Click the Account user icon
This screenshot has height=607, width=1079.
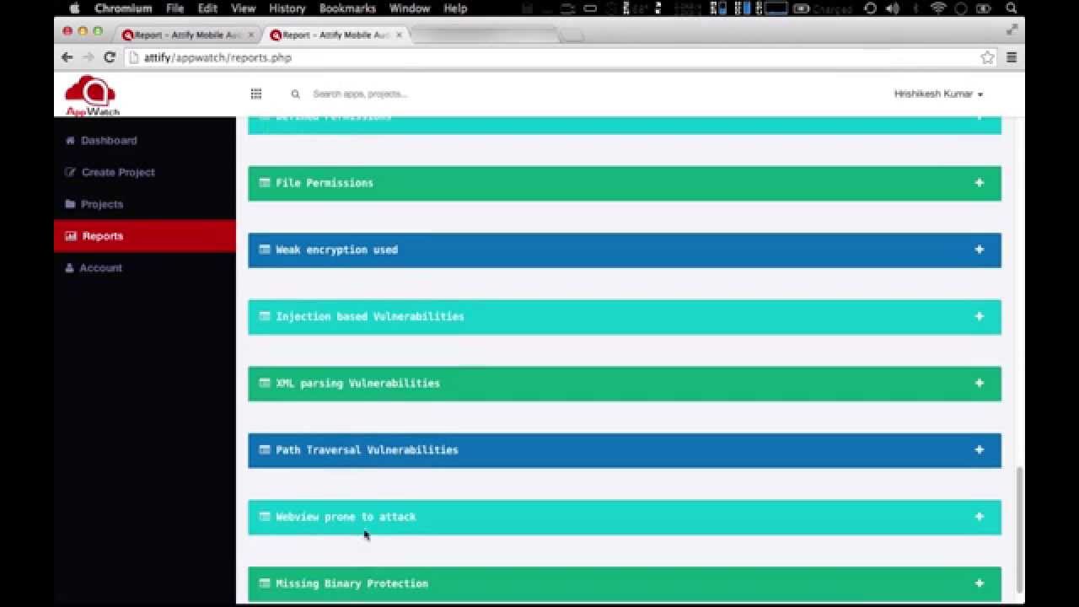tap(70, 267)
